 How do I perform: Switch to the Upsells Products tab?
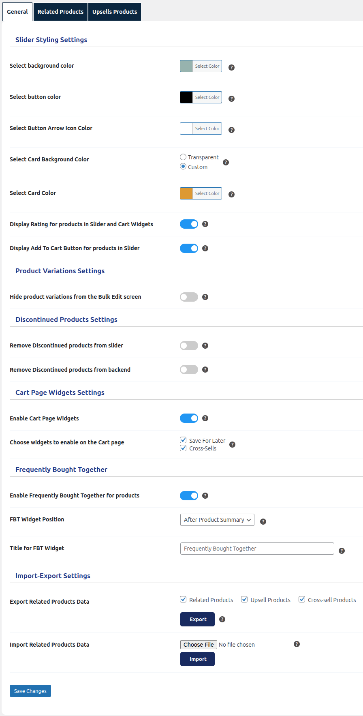[115, 12]
